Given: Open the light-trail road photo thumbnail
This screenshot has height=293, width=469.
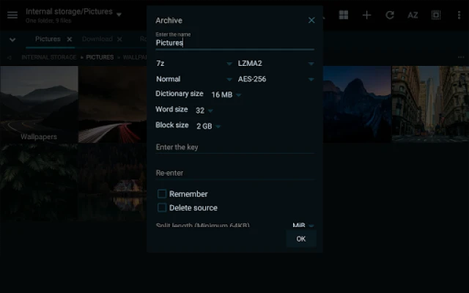Looking at the screenshot, I should coord(112,104).
